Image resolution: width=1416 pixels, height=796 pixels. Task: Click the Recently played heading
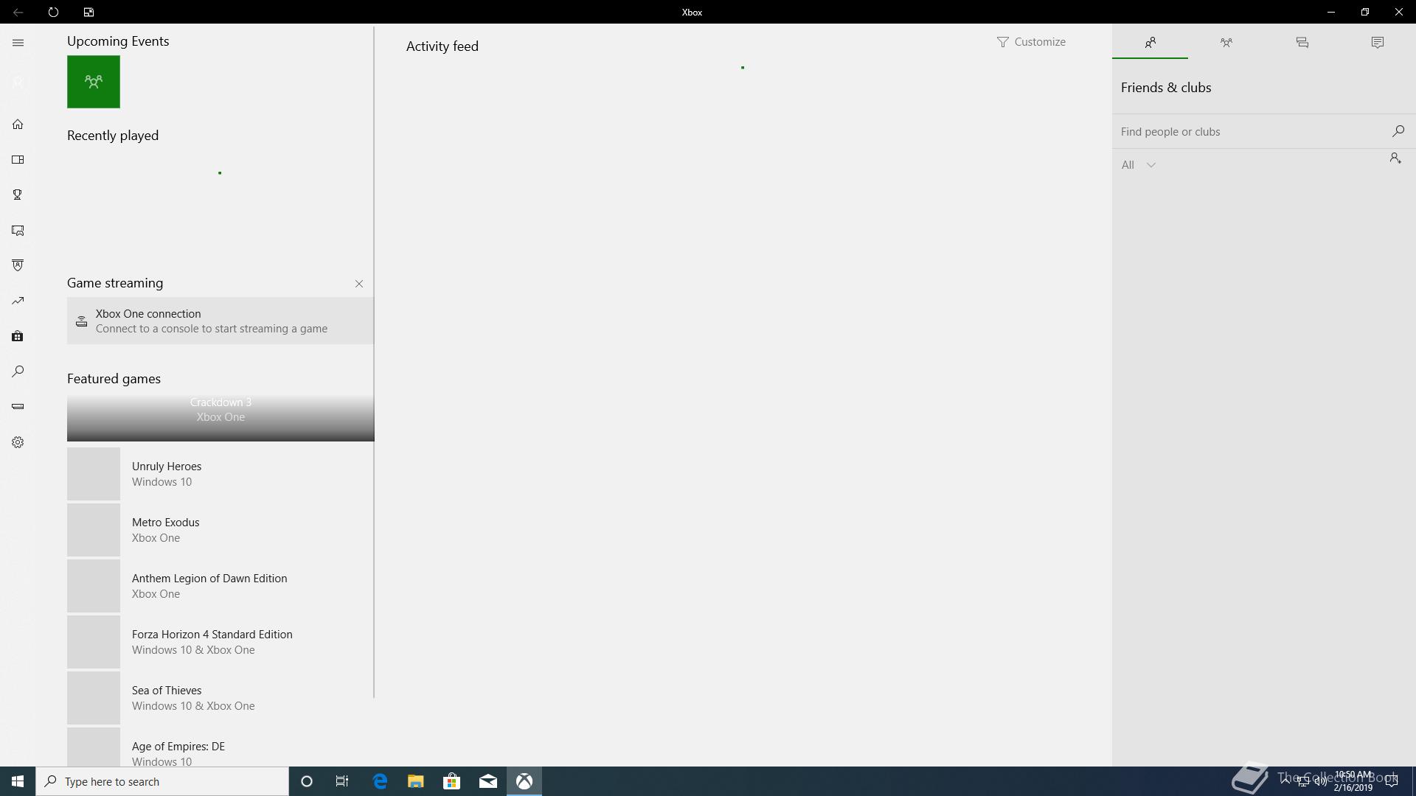113,136
